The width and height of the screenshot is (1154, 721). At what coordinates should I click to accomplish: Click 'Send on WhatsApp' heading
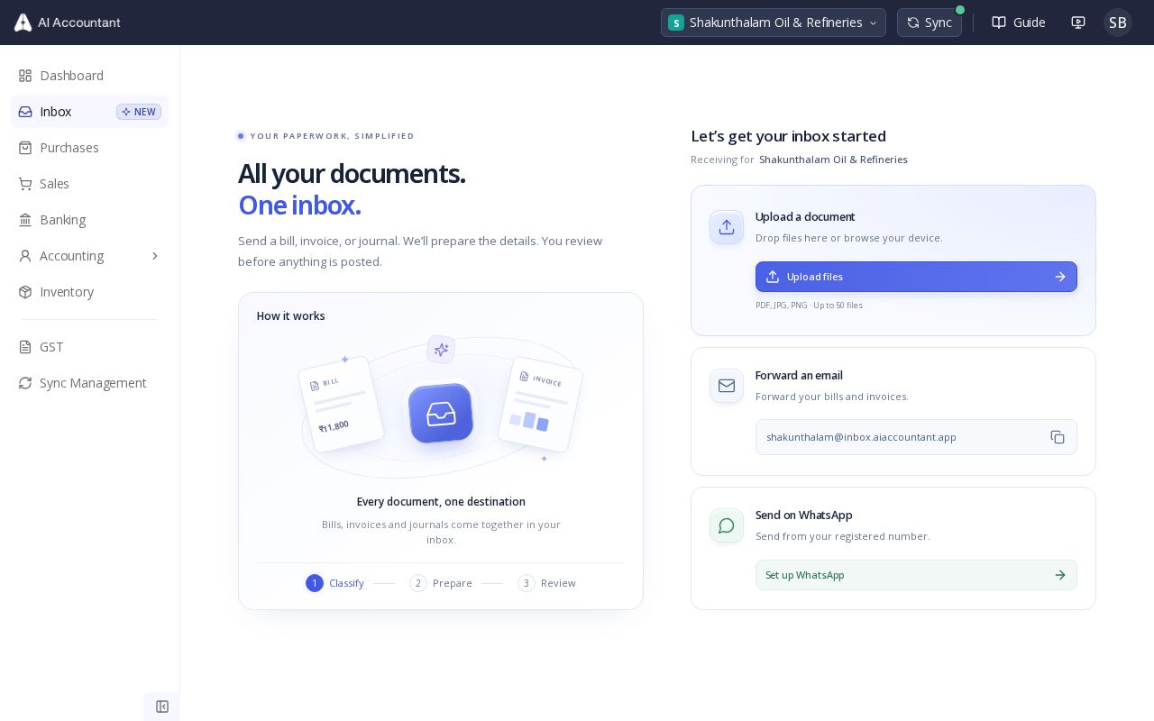[803, 516]
